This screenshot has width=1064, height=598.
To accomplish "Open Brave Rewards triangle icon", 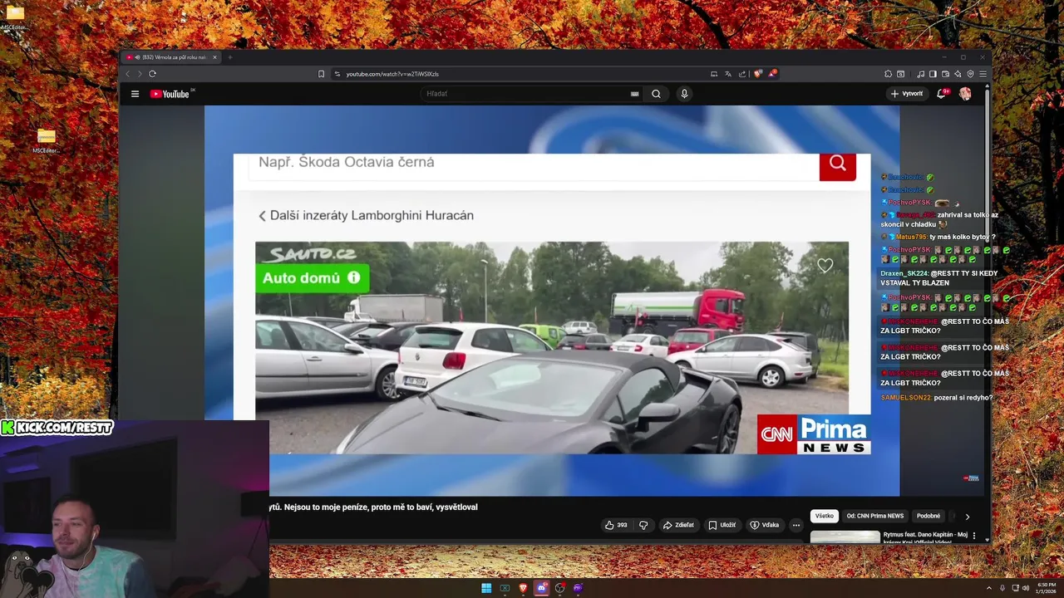I will pos(771,74).
